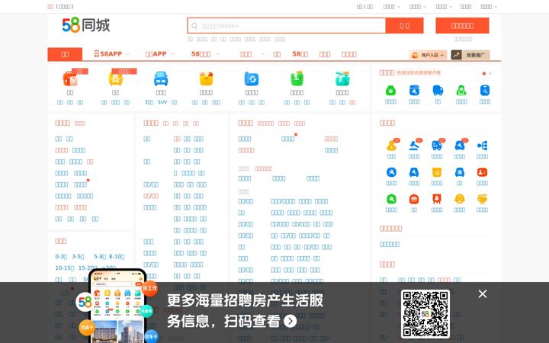Click the blue window with wrench icon

tap(414, 91)
